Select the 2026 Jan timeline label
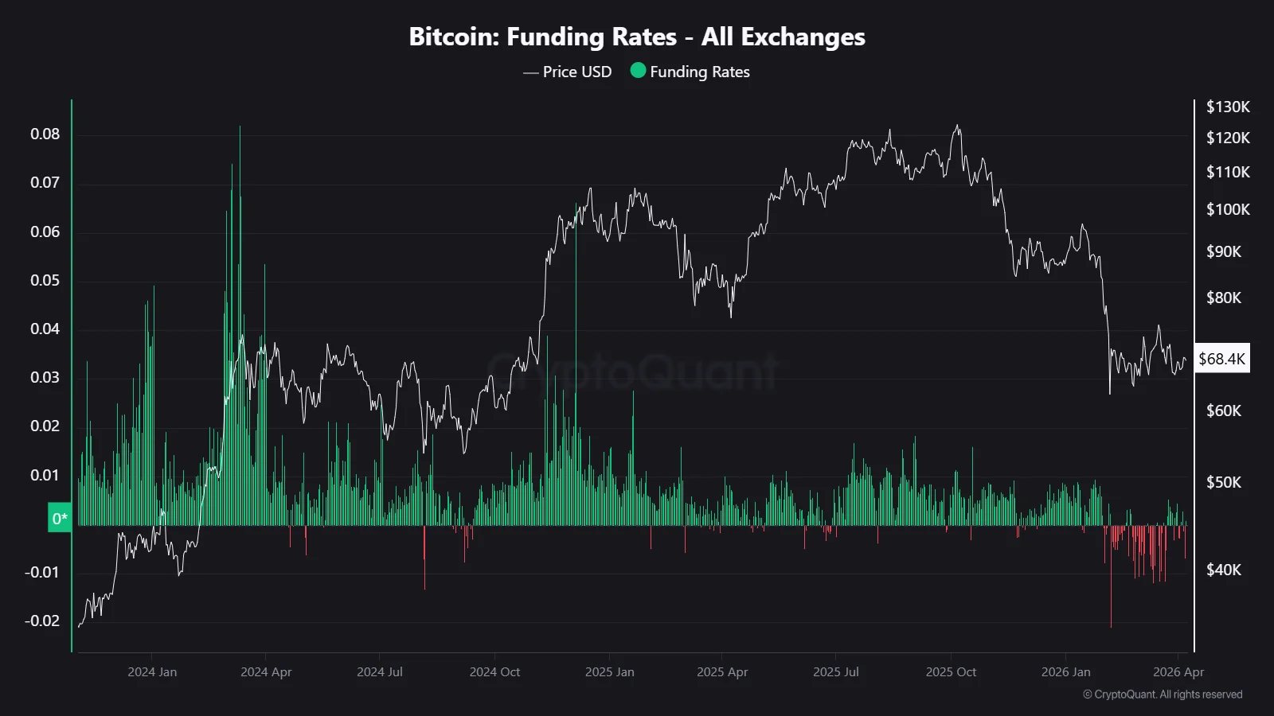Screen dimensions: 1274x716 1065,672
